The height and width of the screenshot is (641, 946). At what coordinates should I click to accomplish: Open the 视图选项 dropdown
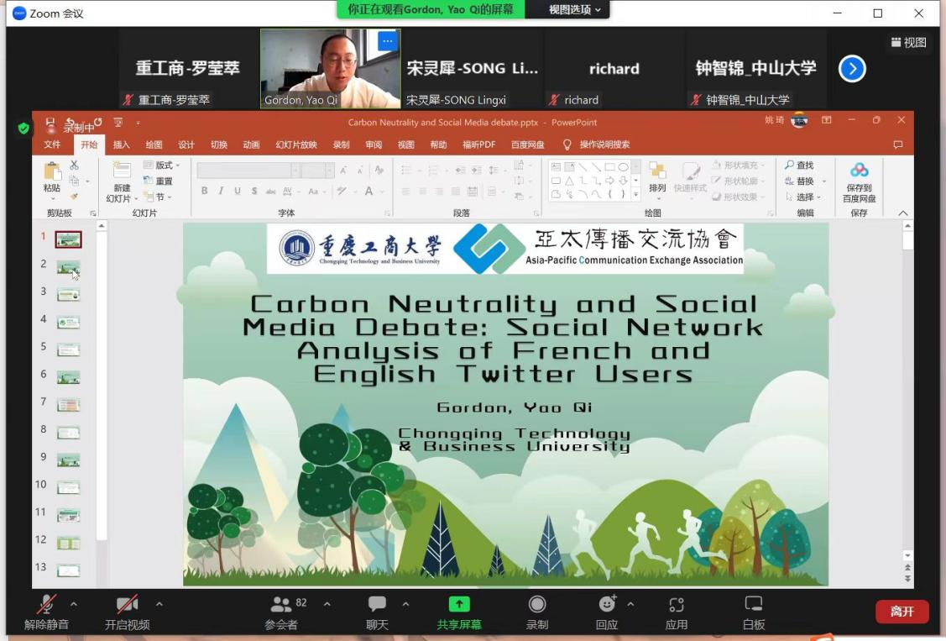(575, 9)
